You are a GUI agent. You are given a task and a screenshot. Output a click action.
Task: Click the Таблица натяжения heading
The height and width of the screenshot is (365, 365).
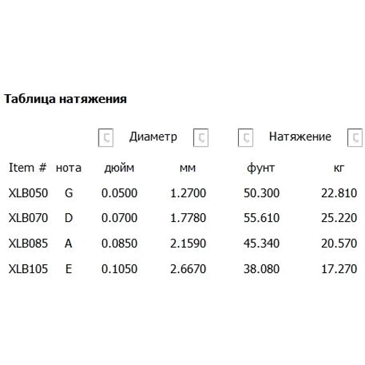66,99
